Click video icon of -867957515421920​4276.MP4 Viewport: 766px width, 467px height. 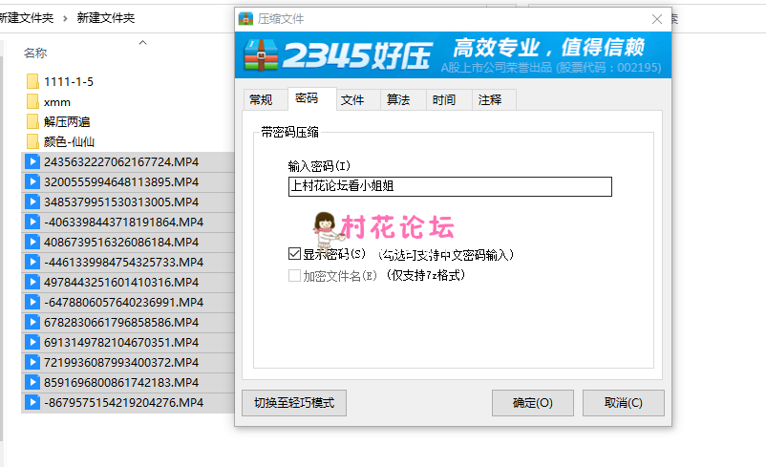(x=32, y=402)
